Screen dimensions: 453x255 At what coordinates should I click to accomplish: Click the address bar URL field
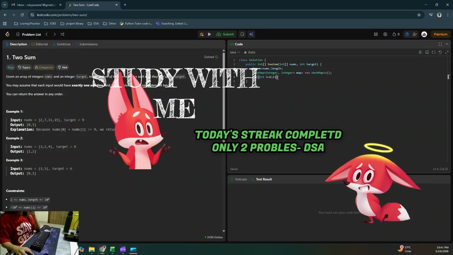[223, 15]
